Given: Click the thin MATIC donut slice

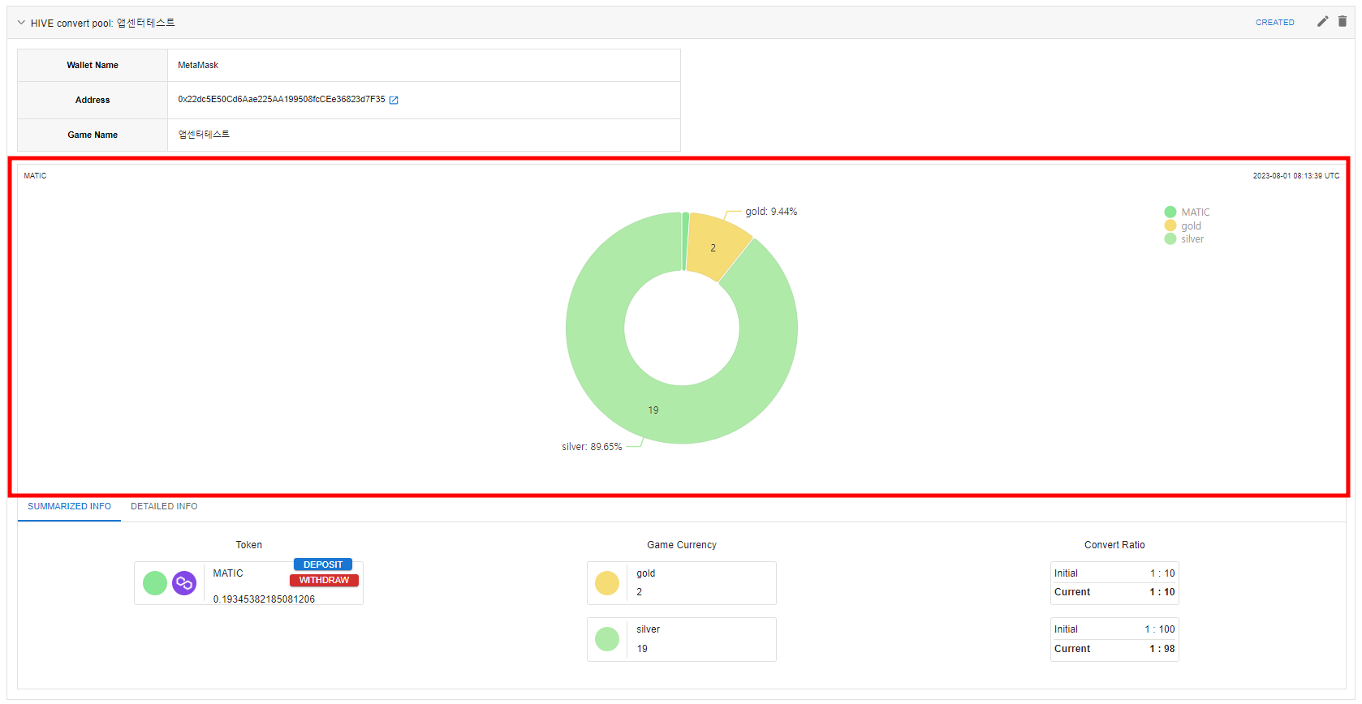Looking at the screenshot, I should point(685,241).
